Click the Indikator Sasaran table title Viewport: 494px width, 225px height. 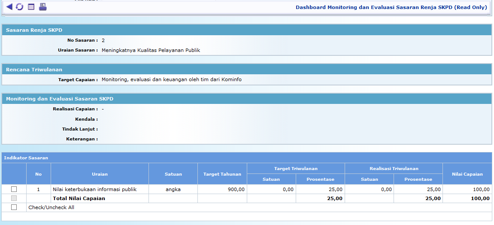click(x=26, y=158)
